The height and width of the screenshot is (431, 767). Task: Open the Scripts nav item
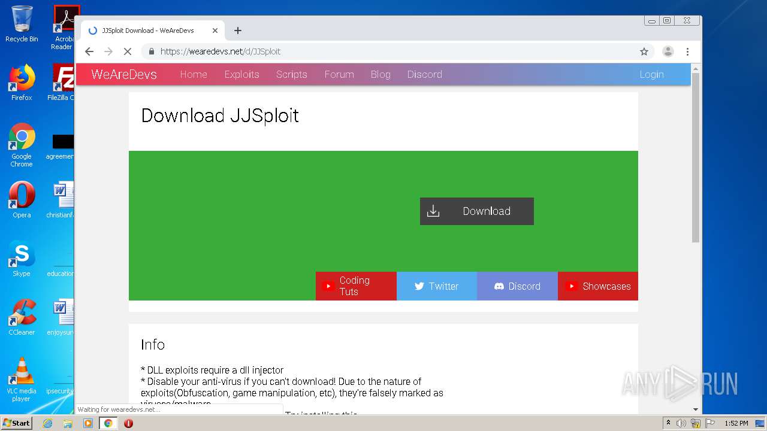click(x=291, y=74)
